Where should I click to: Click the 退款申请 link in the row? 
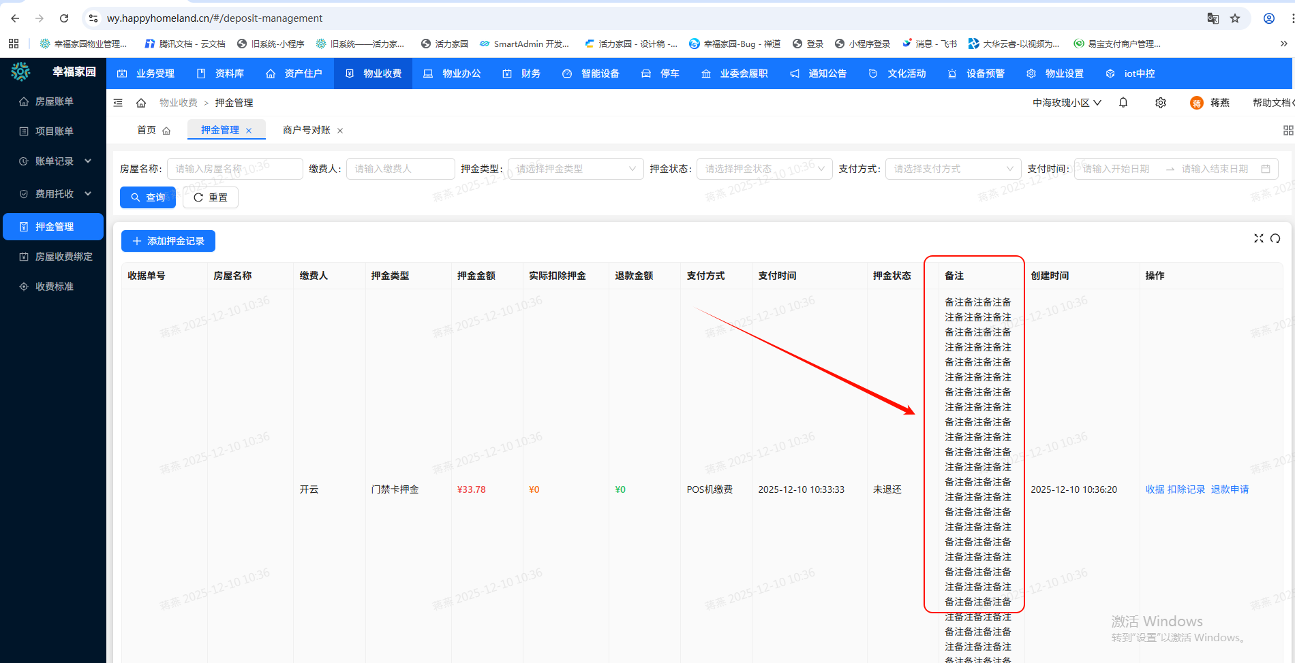coord(1230,489)
